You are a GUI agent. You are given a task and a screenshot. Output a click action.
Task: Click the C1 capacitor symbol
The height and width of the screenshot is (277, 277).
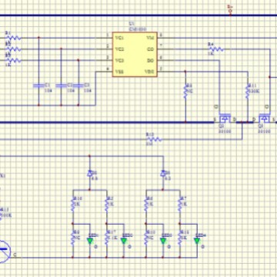(x=38, y=85)
